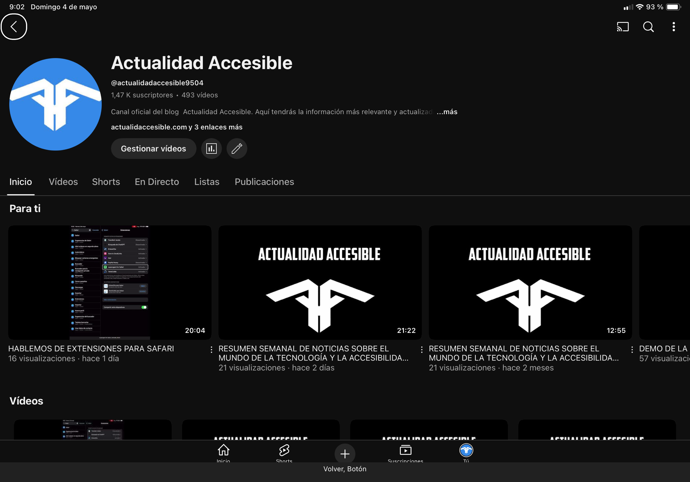Open title Hablemos de Extensiones para Safari
Screen dimensions: 690x482
point(91,348)
